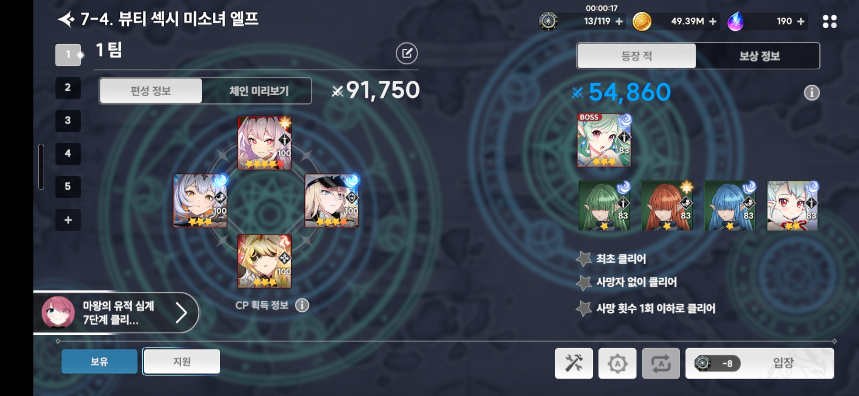Add a new team with plus slot
The width and height of the screenshot is (859, 396).
[68, 220]
